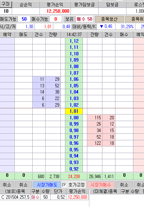Image resolution: width=144 pixels, height=207 pixels.
Task: Click the 0.92 bottom price cell
Action: point(74,169)
